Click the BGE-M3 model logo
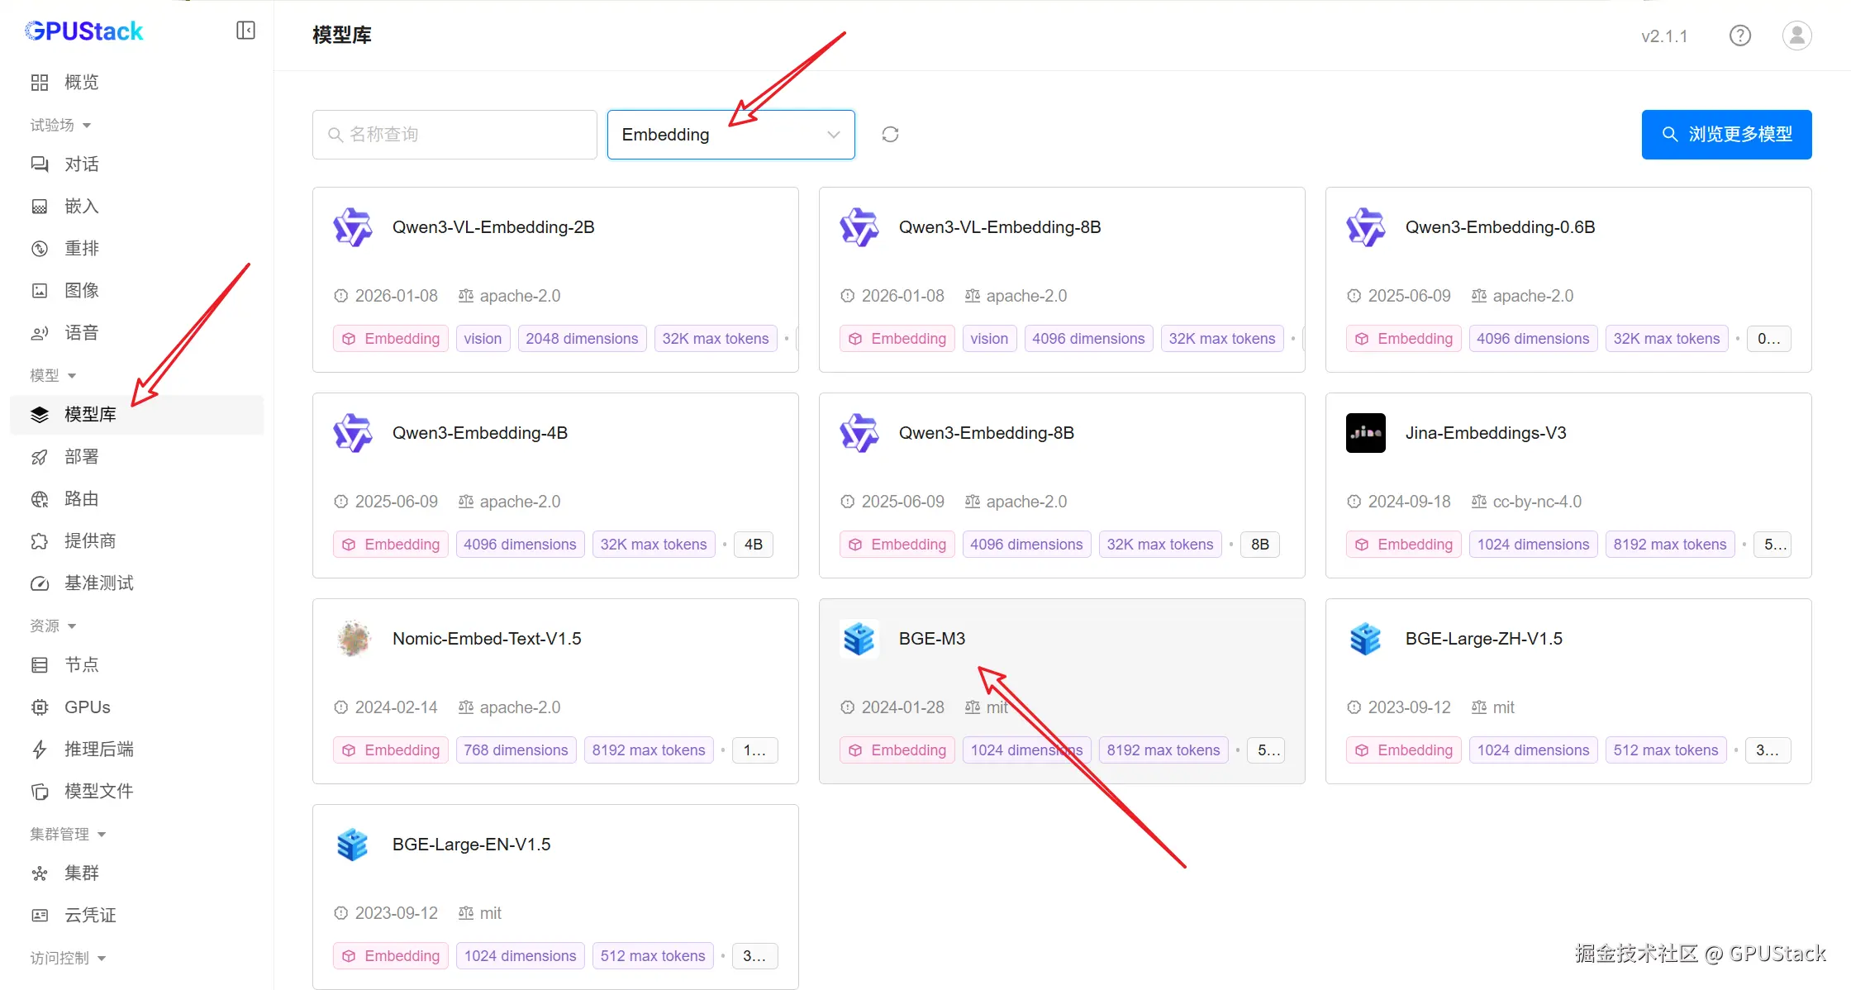1851x990 pixels. (x=859, y=639)
